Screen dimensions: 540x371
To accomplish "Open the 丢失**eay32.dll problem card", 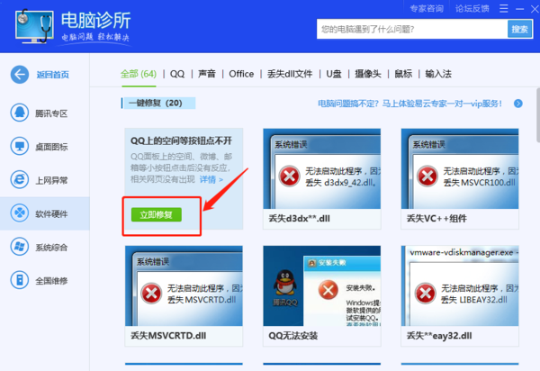I will point(460,295).
